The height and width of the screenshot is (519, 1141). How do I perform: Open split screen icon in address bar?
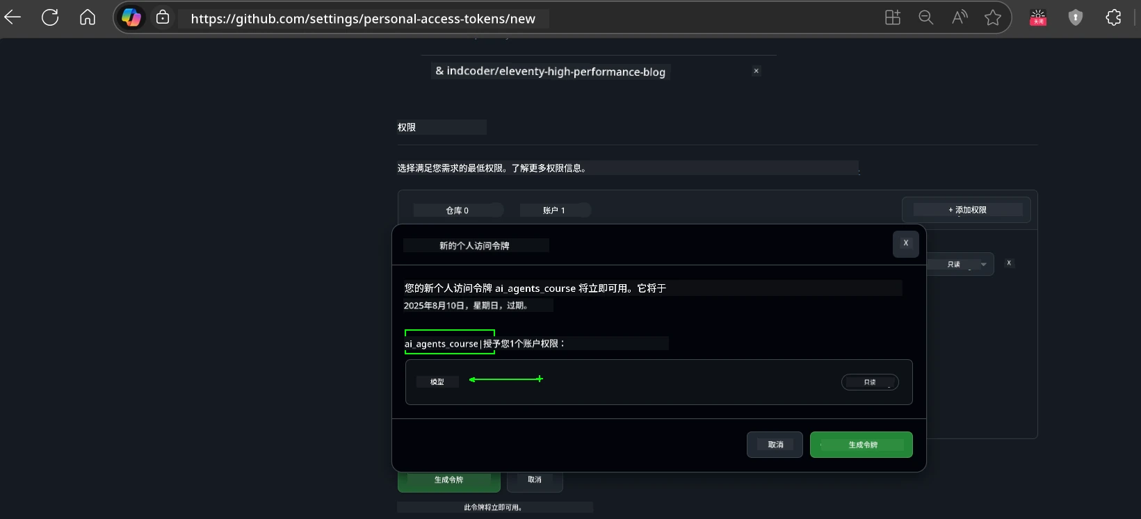892,18
